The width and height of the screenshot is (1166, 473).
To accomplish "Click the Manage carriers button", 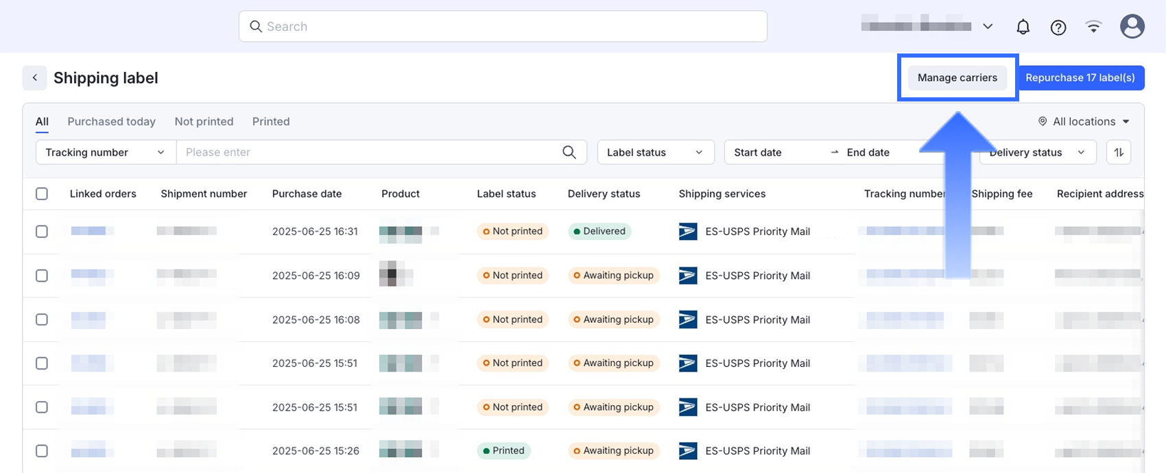I will 957,78.
